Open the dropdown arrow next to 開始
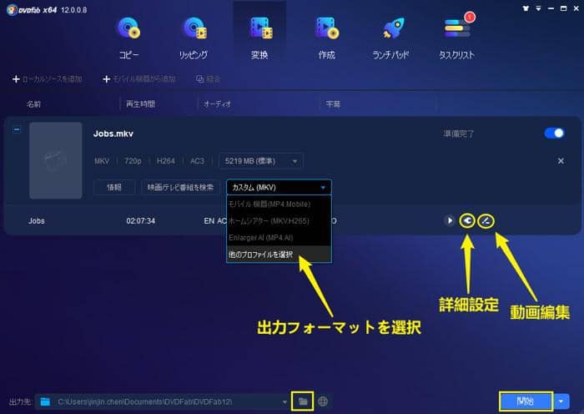Screen dimensions: 584x414 click(x=561, y=401)
